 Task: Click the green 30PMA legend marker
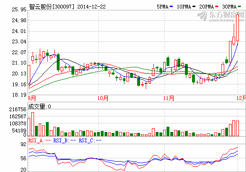click(239, 7)
